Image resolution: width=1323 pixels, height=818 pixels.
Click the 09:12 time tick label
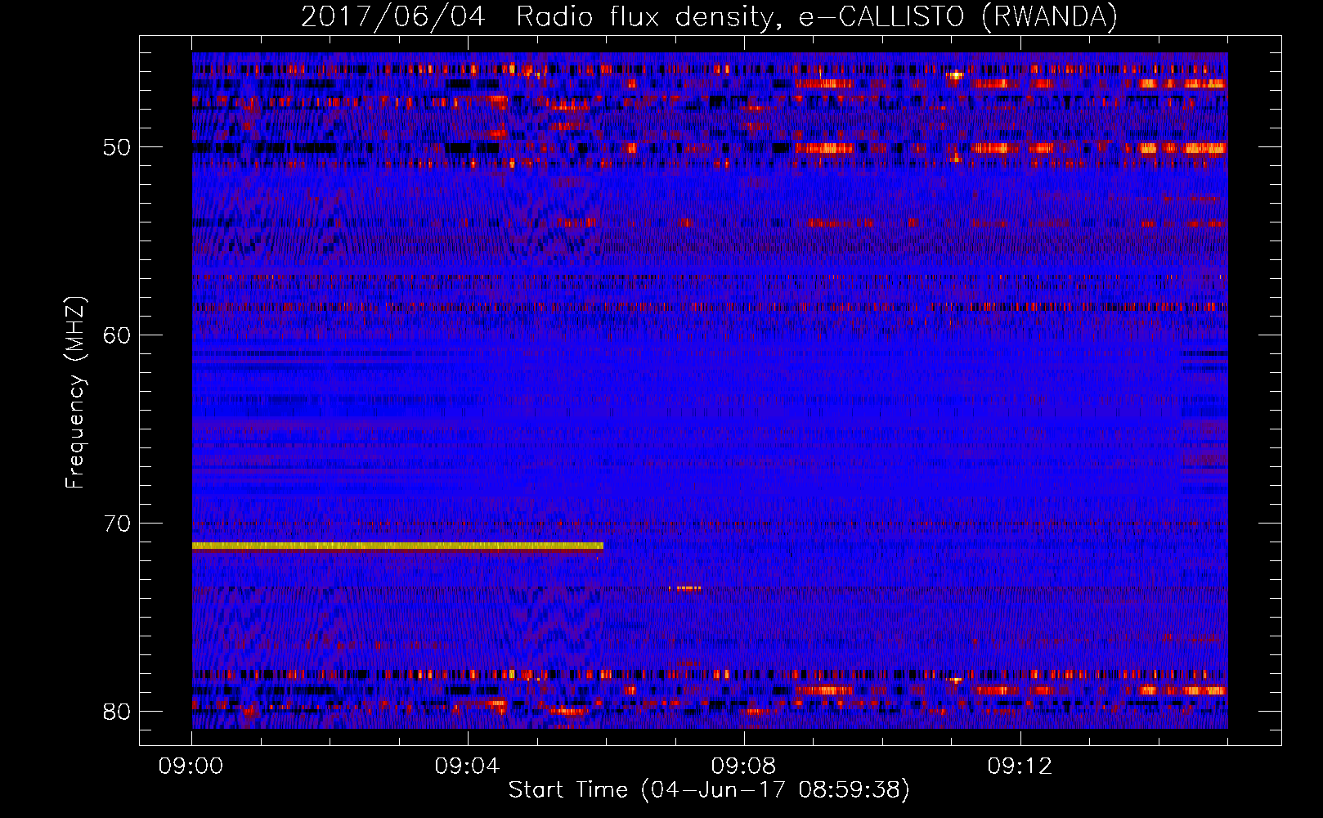1020,766
